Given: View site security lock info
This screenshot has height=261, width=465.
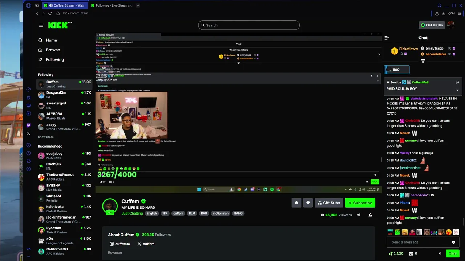Looking at the screenshot, I should [58, 13].
